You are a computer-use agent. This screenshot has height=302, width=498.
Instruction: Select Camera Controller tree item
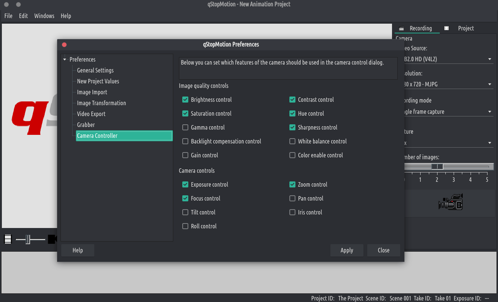point(124,136)
